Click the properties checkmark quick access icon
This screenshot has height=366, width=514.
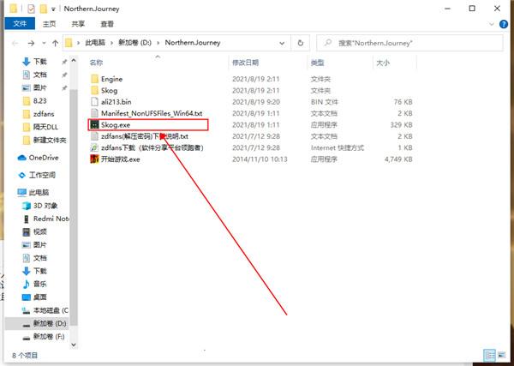point(31,9)
